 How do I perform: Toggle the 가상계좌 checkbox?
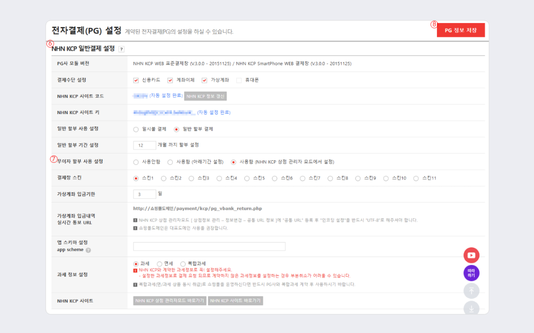(205, 80)
